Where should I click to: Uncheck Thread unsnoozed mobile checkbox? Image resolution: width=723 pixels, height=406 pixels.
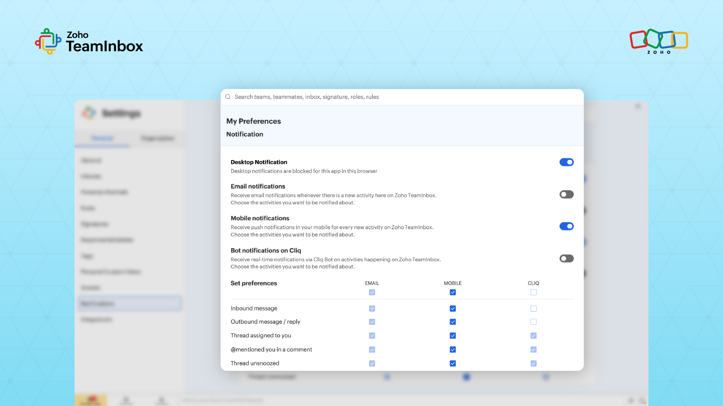[453, 364]
